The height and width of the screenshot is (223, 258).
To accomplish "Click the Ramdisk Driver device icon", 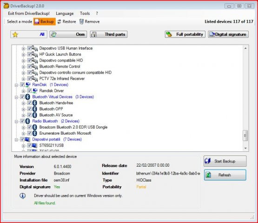I will pyautogui.click(x=35, y=91).
